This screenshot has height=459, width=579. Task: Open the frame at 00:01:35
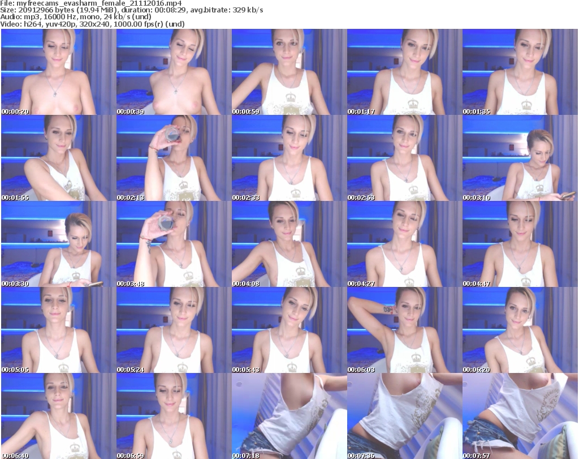click(x=520, y=72)
